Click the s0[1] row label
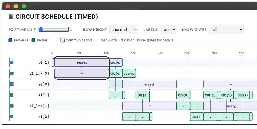Viewport: 257px width, 129px height. [43, 63]
